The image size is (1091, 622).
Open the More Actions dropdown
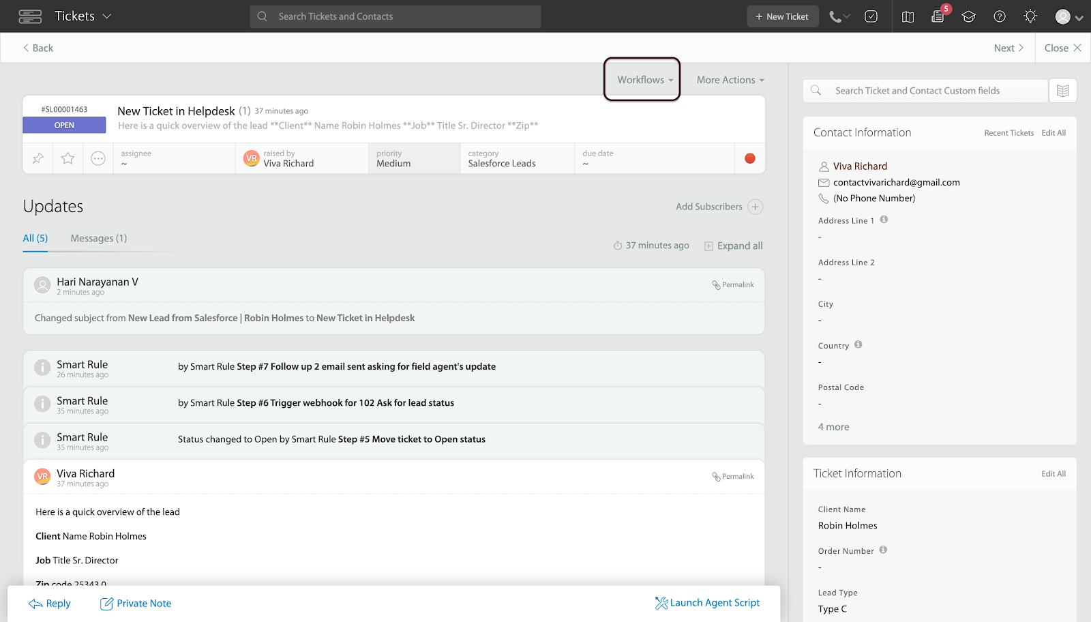[730, 80]
